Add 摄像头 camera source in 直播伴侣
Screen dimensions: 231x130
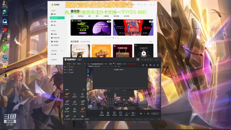108,114
